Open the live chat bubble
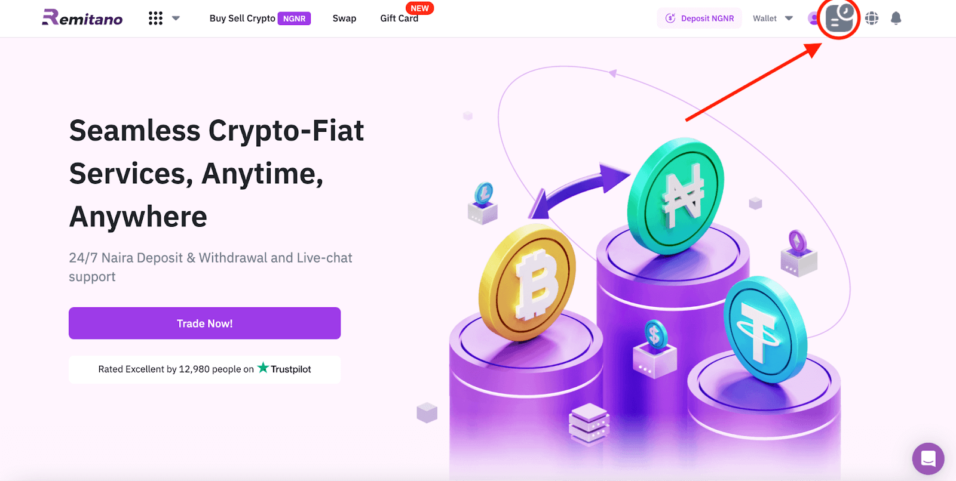956x481 pixels. 928,458
